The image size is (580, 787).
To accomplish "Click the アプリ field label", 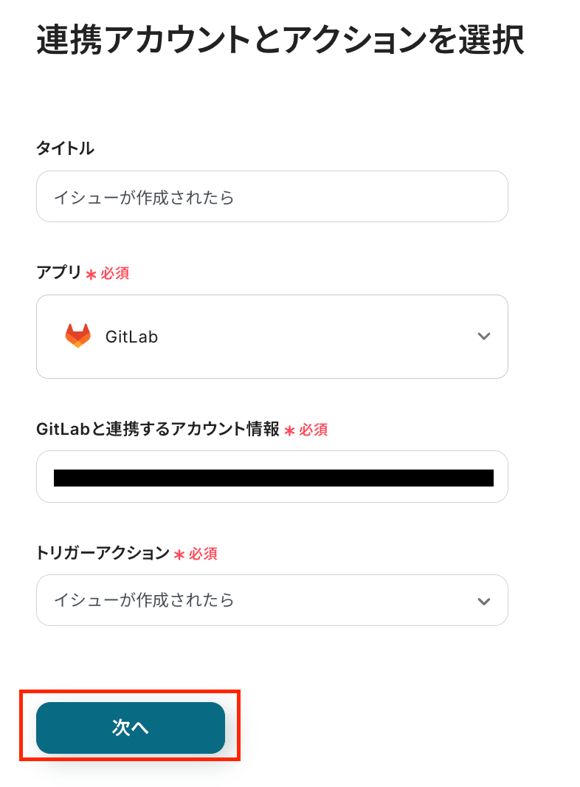I will pos(59,272).
